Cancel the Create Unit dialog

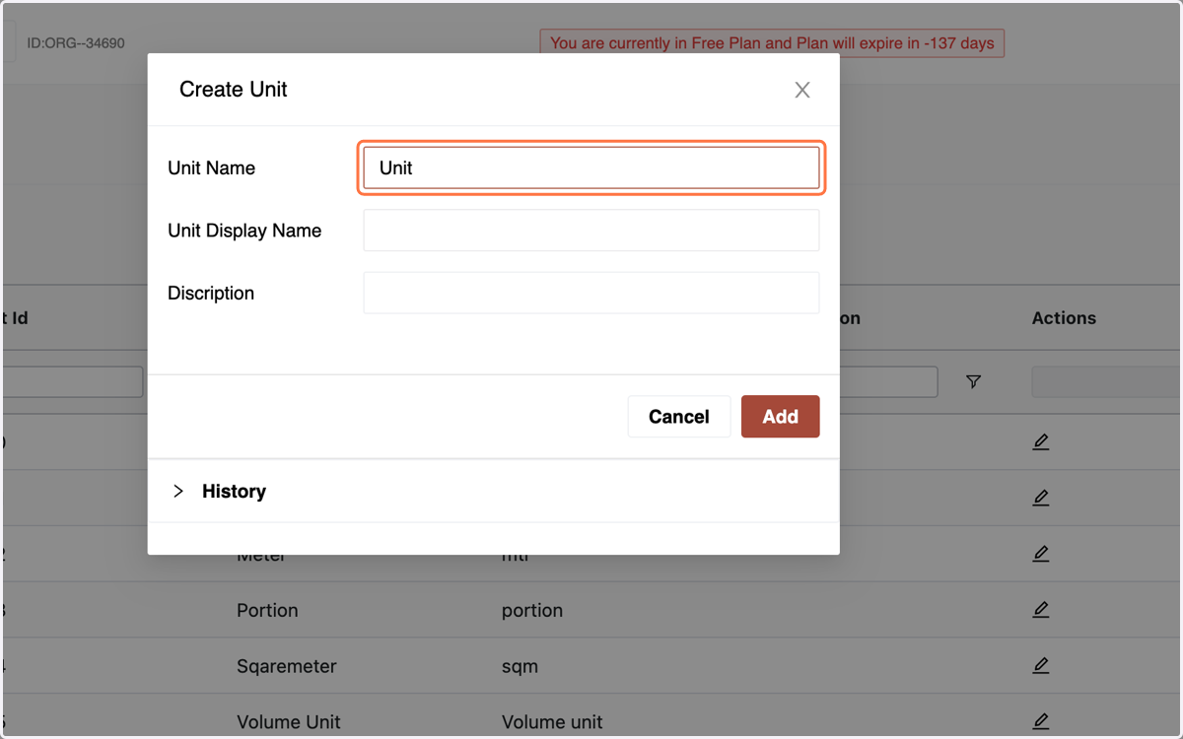pos(679,417)
